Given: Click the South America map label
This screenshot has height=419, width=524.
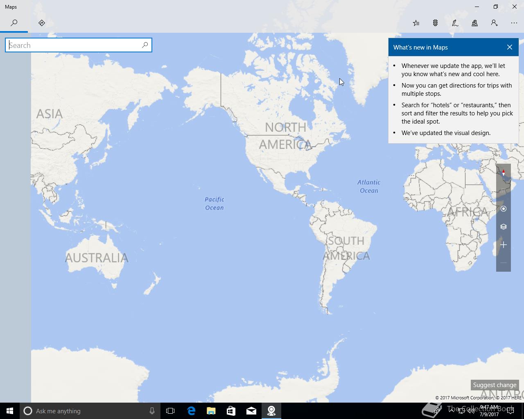Looking at the screenshot, I should (x=346, y=248).
